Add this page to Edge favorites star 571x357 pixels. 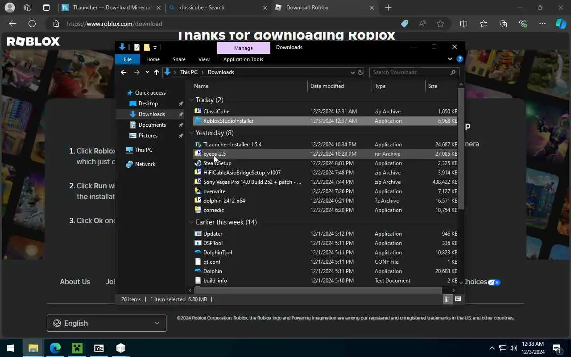[x=440, y=24]
